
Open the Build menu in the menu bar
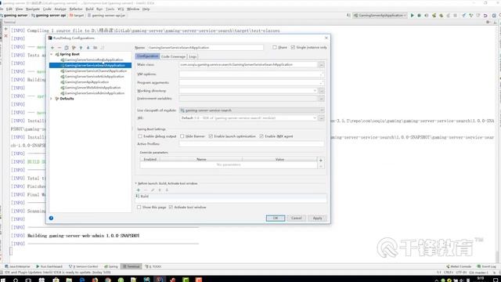(x=89, y=9)
